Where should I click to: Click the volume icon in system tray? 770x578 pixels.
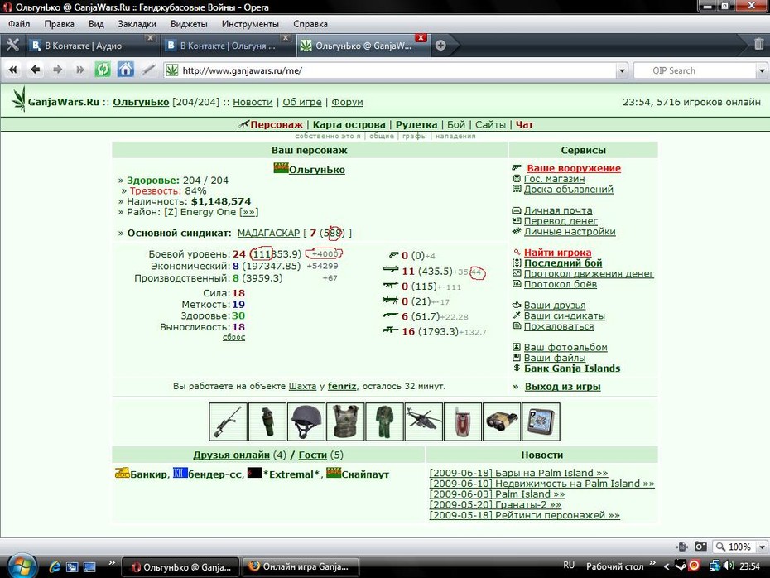coord(729,566)
